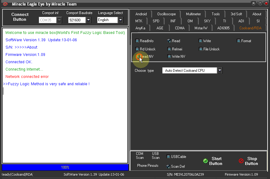The image size is (270, 179).
Task: Uncheck the Scan Def option
Action: click(x=168, y=166)
